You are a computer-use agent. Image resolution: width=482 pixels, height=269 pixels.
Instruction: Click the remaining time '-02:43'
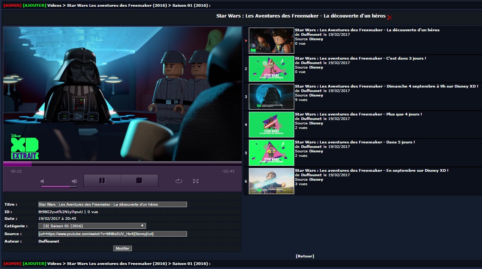(x=228, y=171)
